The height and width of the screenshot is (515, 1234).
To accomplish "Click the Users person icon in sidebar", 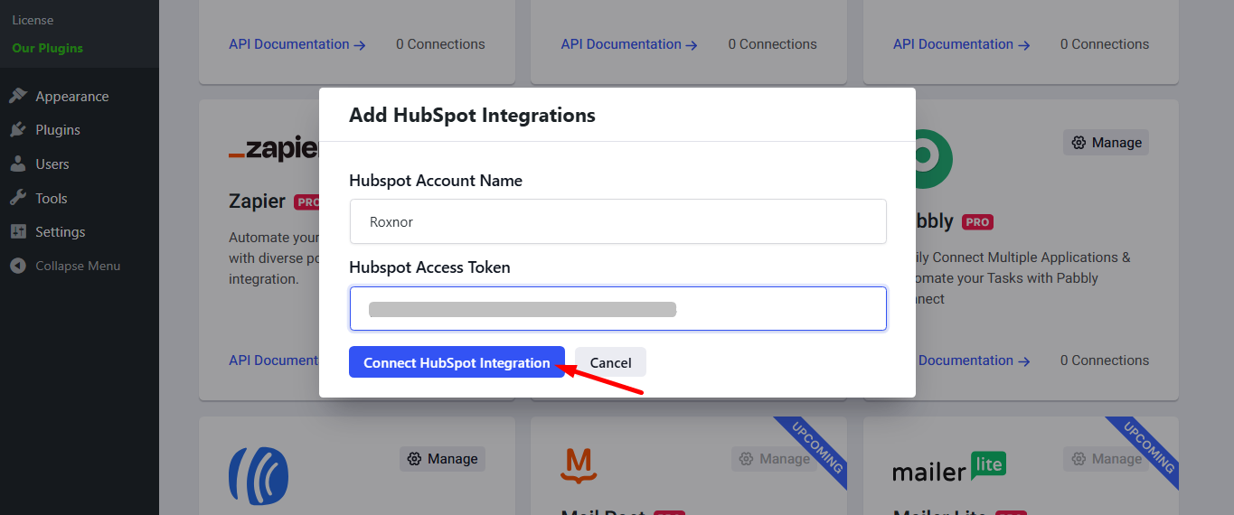I will (x=18, y=164).
